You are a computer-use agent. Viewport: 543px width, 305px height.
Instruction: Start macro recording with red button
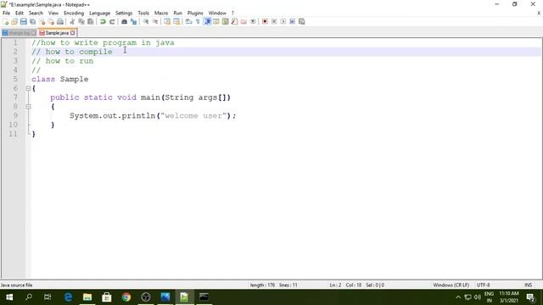pyautogui.click(x=265, y=21)
